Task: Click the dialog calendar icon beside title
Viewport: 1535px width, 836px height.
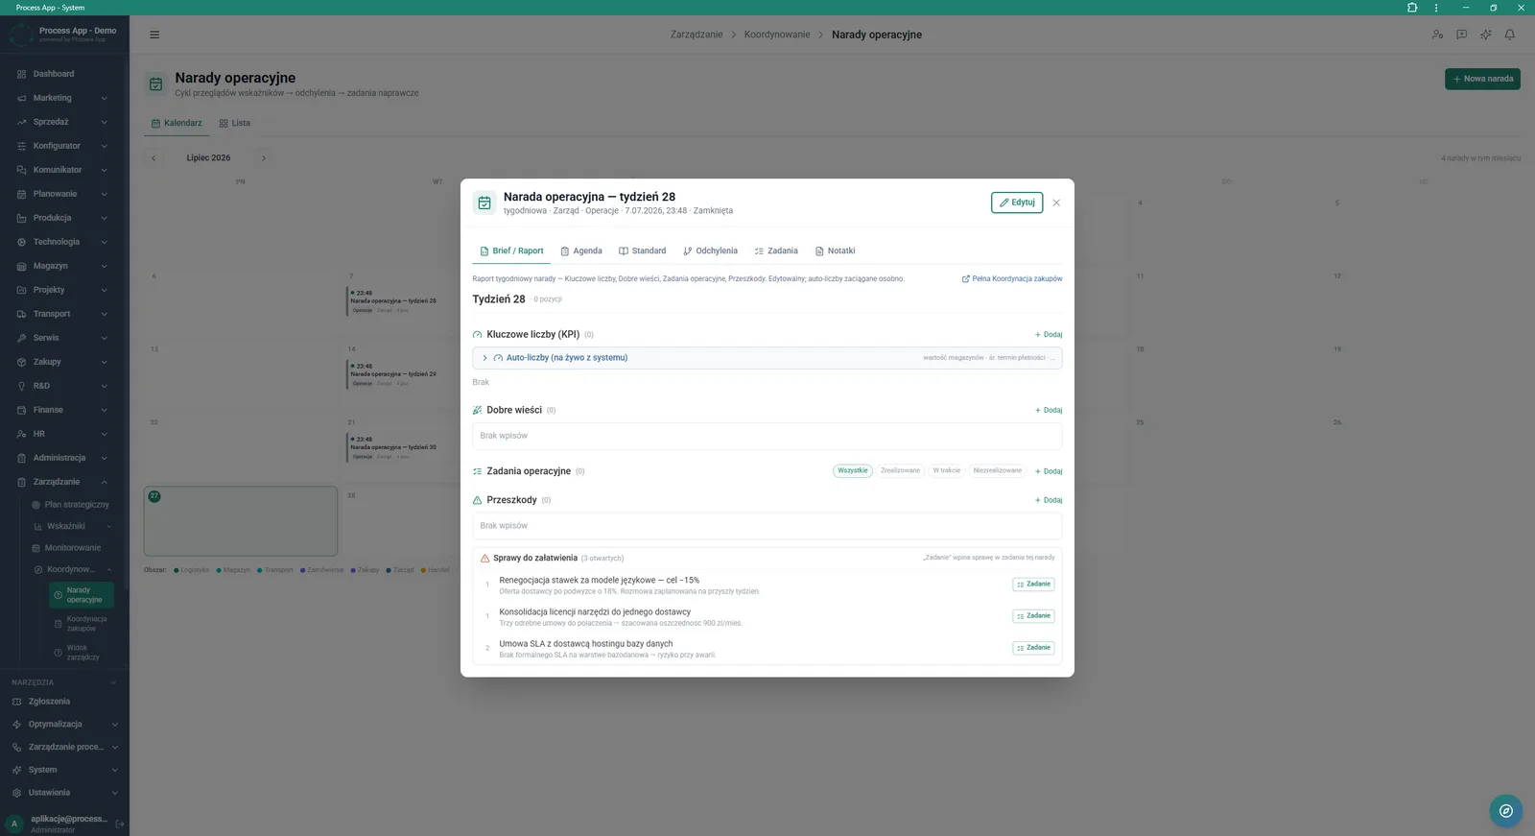Action: point(484,203)
